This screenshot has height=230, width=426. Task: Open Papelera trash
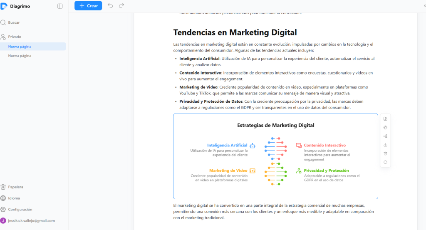tap(12, 187)
